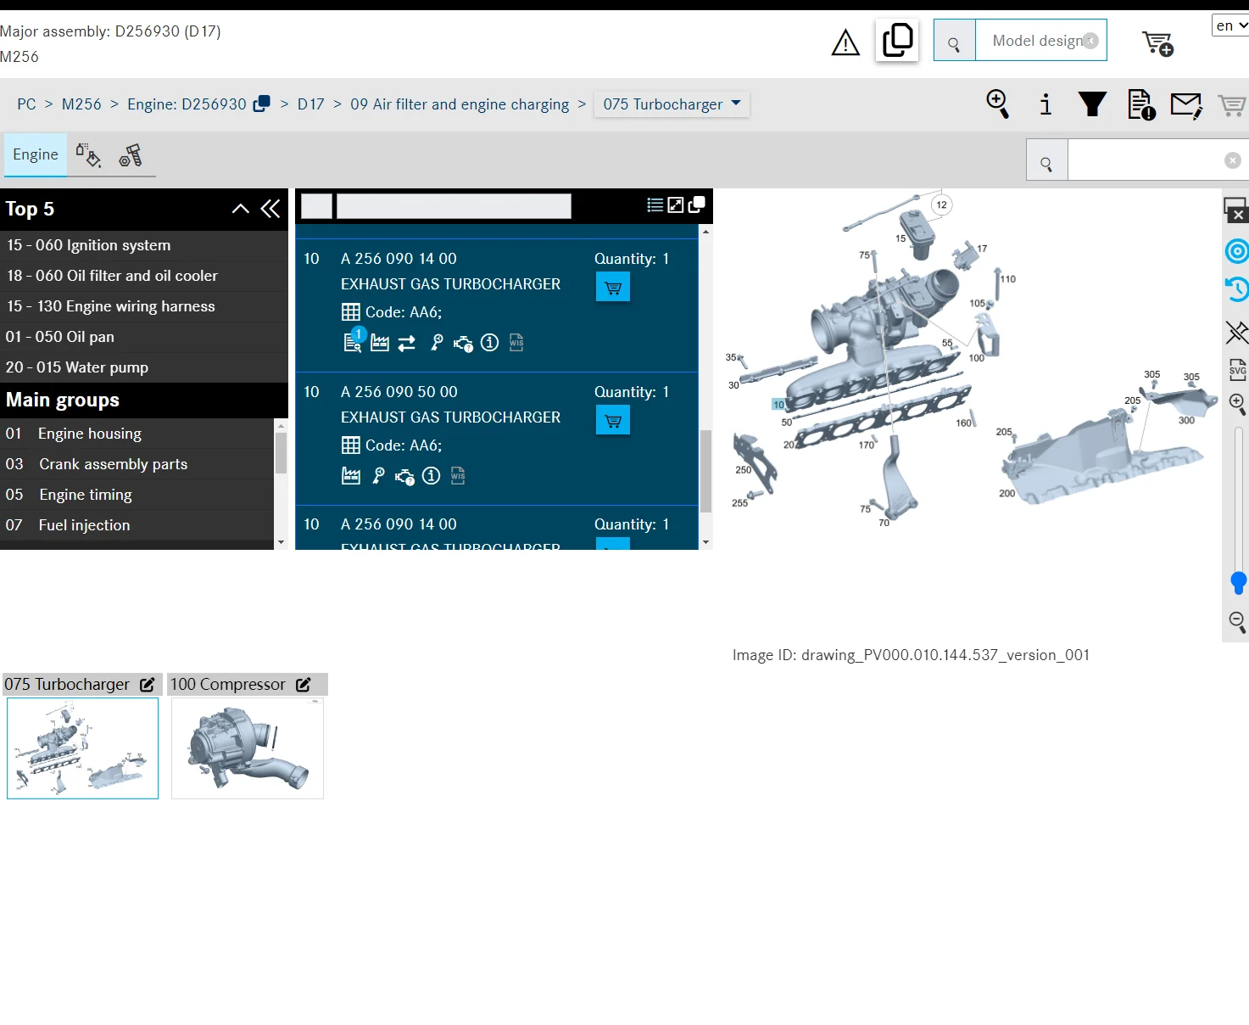Open the 075 Turbocharger breadcrumb dropdown
The width and height of the screenshot is (1249, 1025).
pos(672,104)
